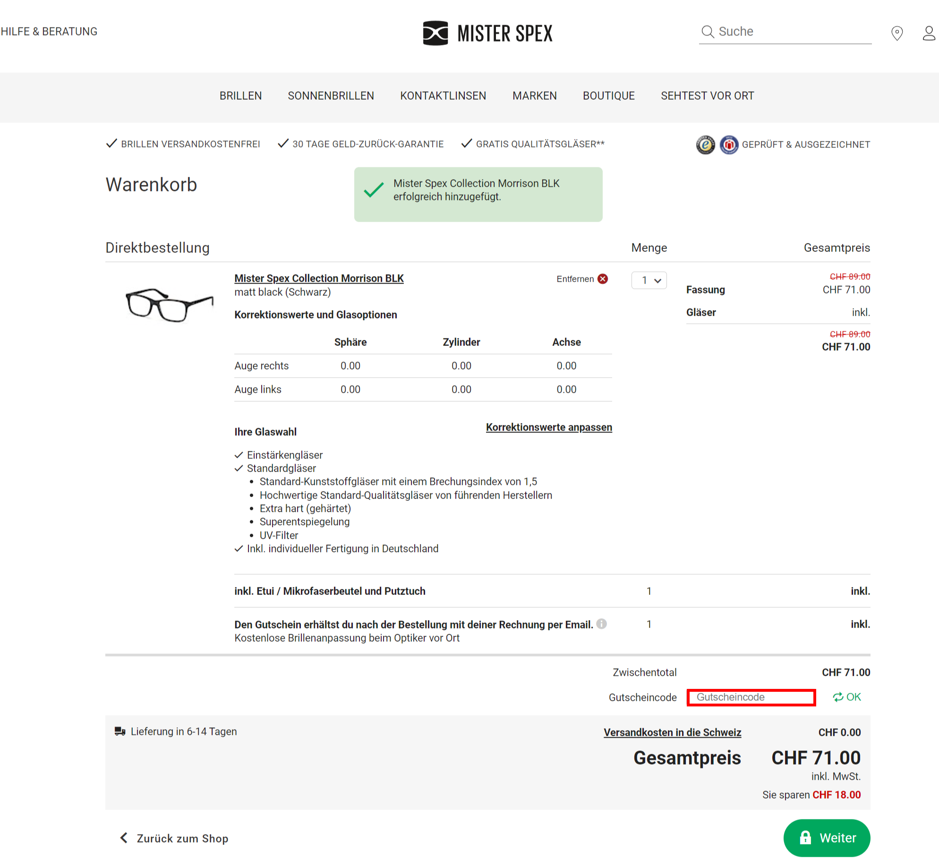Open the KONTAKTLINSEN menu

443,96
